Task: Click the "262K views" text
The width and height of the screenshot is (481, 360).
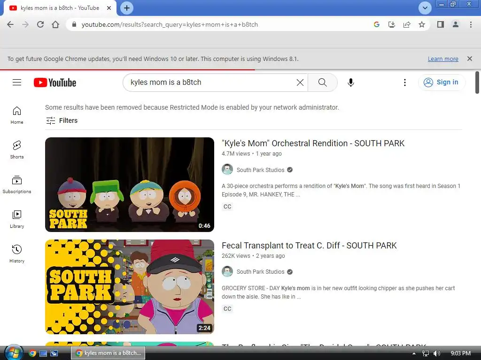Action: (236, 256)
